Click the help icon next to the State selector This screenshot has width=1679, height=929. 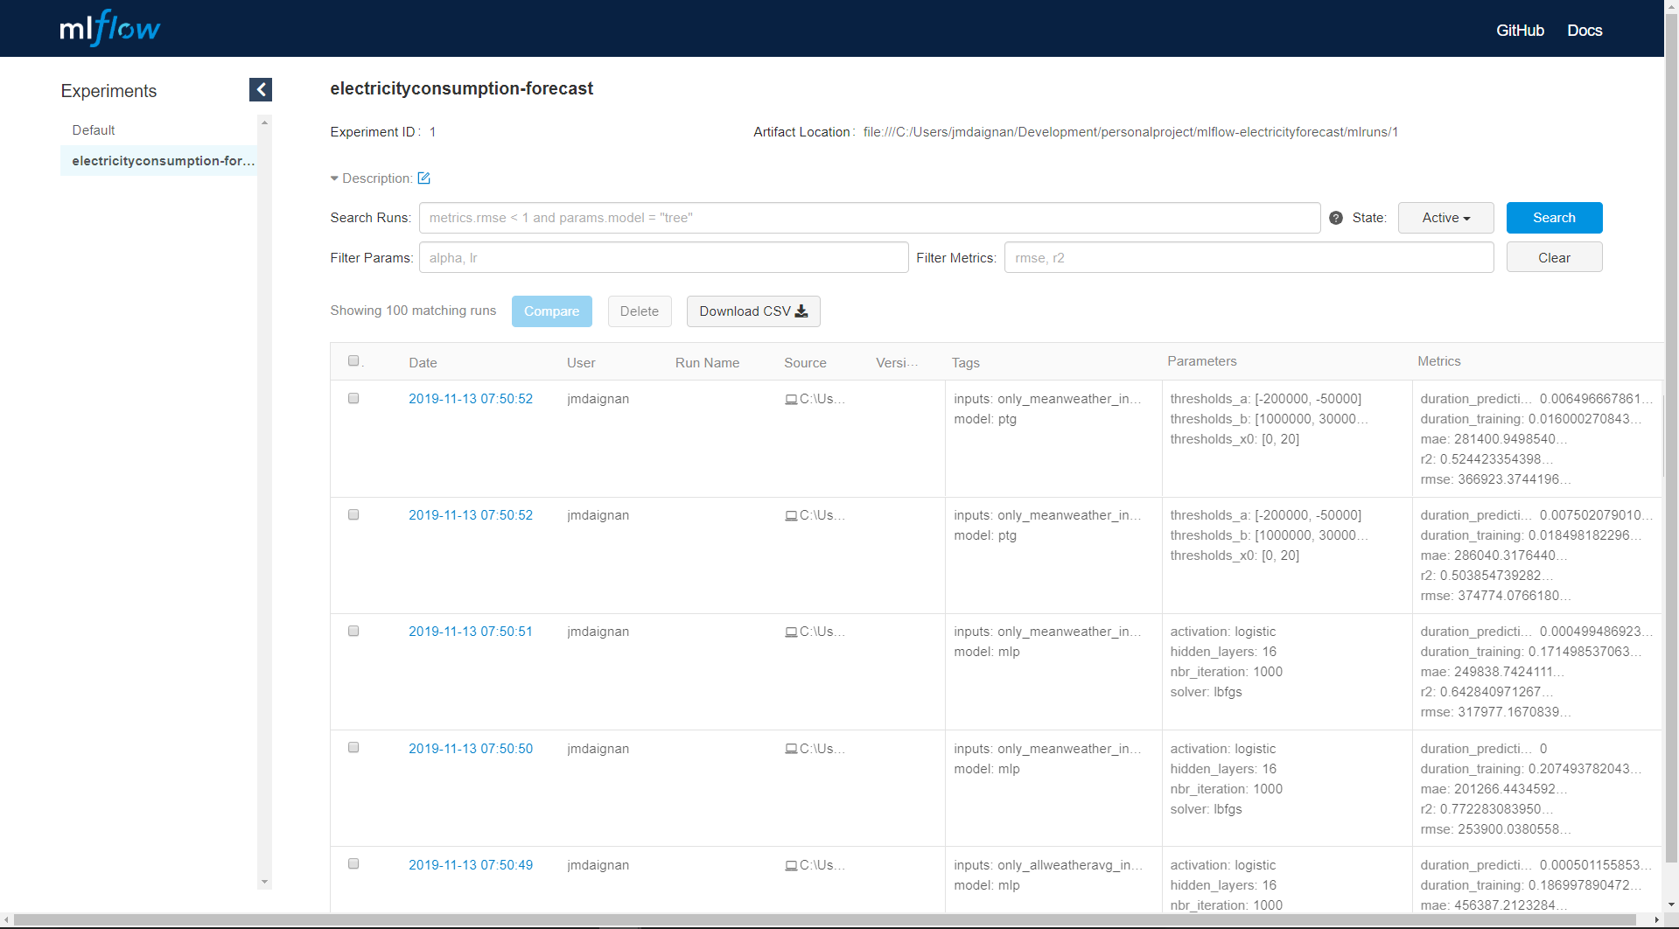pos(1334,217)
